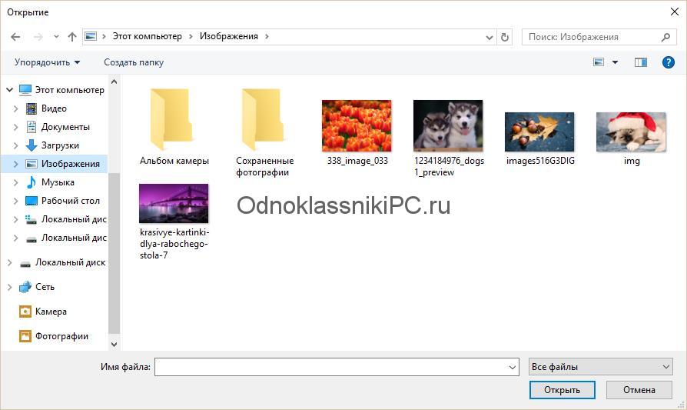Click the Up one level arrow
Viewport: 687px width, 410px height.
pos(72,37)
